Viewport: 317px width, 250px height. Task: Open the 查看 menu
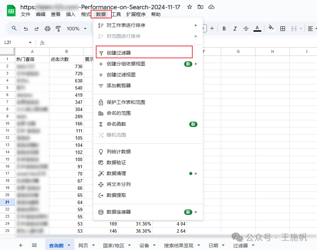(x=56, y=14)
